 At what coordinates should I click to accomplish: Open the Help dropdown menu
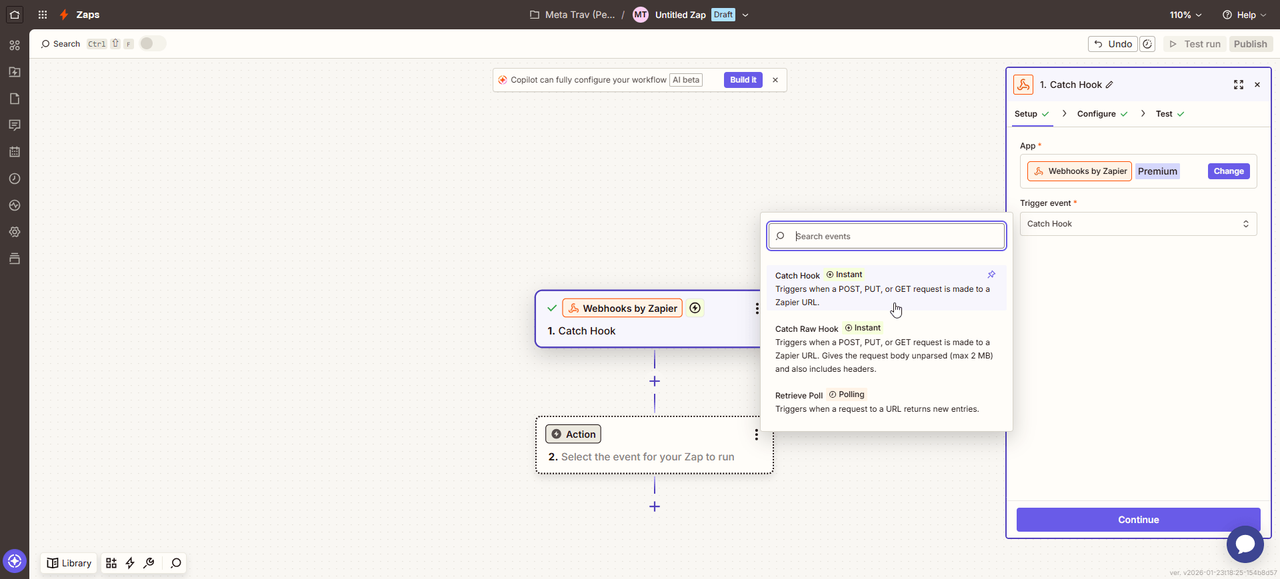[x=1244, y=15]
